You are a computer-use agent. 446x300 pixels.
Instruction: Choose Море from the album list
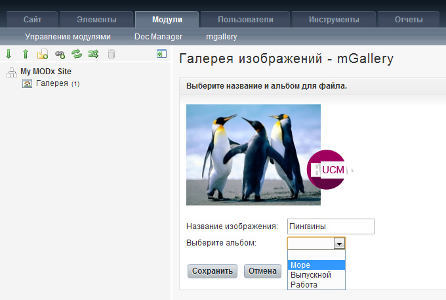tap(317, 265)
